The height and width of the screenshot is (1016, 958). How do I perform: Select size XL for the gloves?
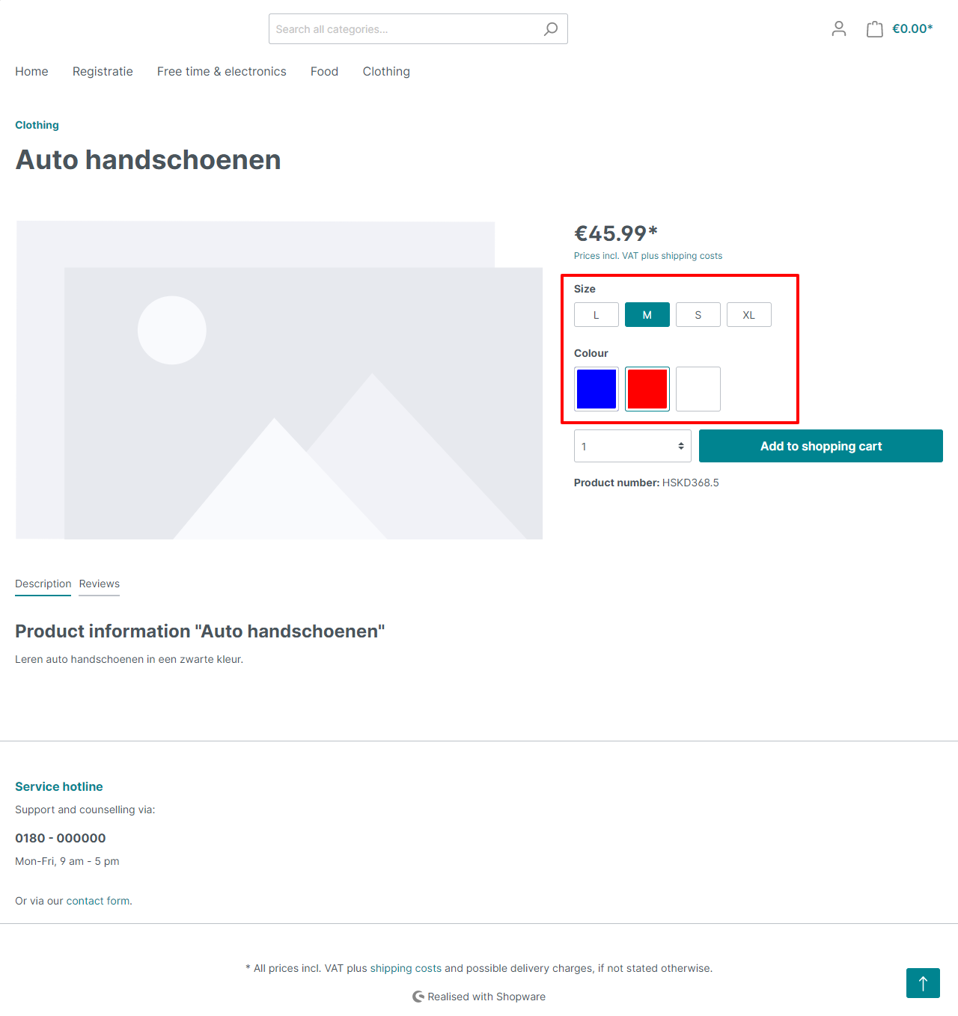click(748, 314)
